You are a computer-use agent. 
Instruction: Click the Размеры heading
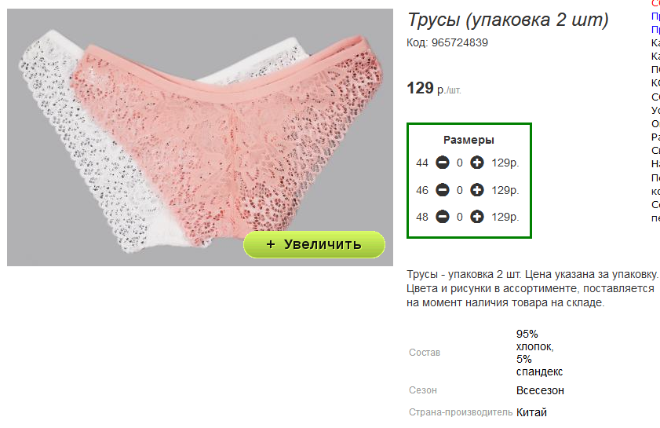click(x=469, y=140)
